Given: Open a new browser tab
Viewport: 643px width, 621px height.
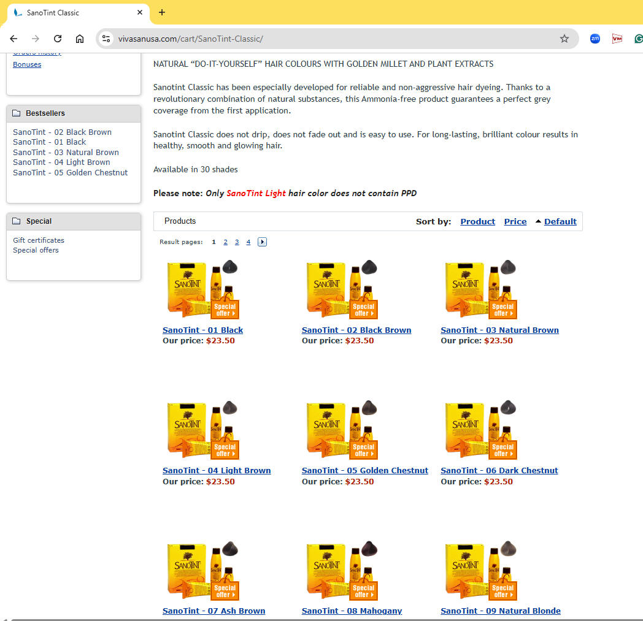Looking at the screenshot, I should (162, 12).
